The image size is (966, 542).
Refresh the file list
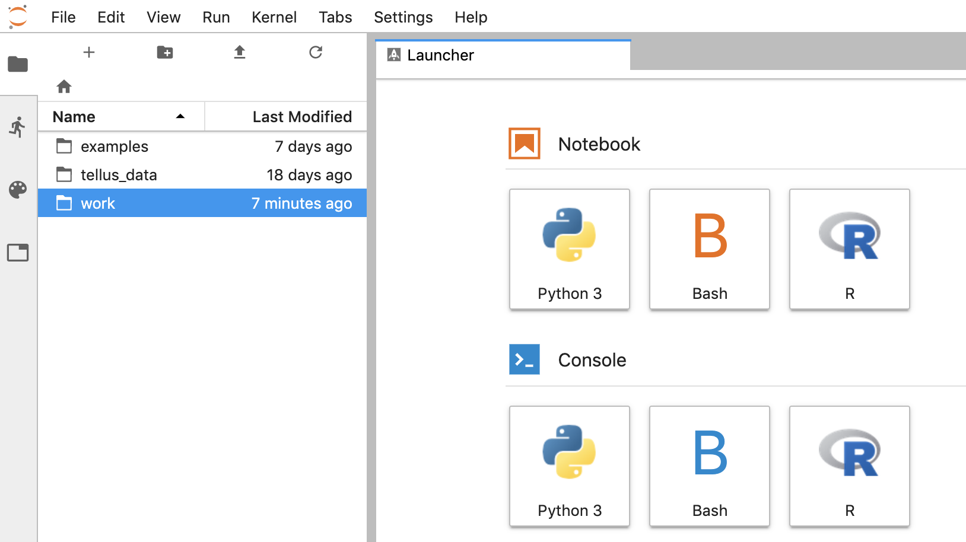click(x=316, y=52)
